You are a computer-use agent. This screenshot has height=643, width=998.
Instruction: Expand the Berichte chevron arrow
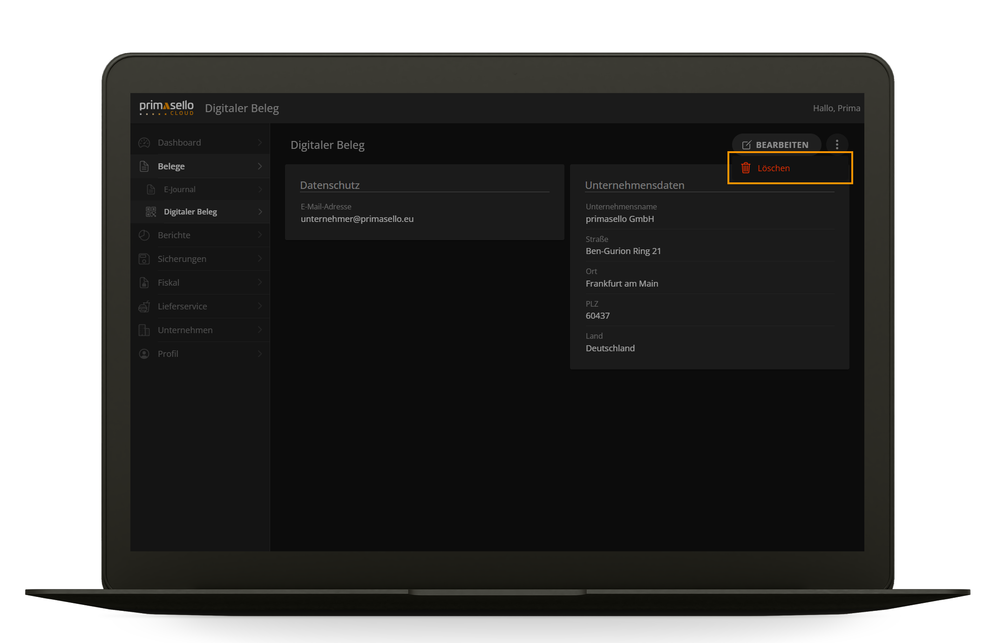260,235
